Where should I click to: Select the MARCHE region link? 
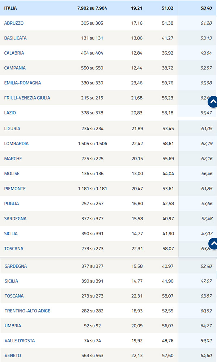(13, 159)
